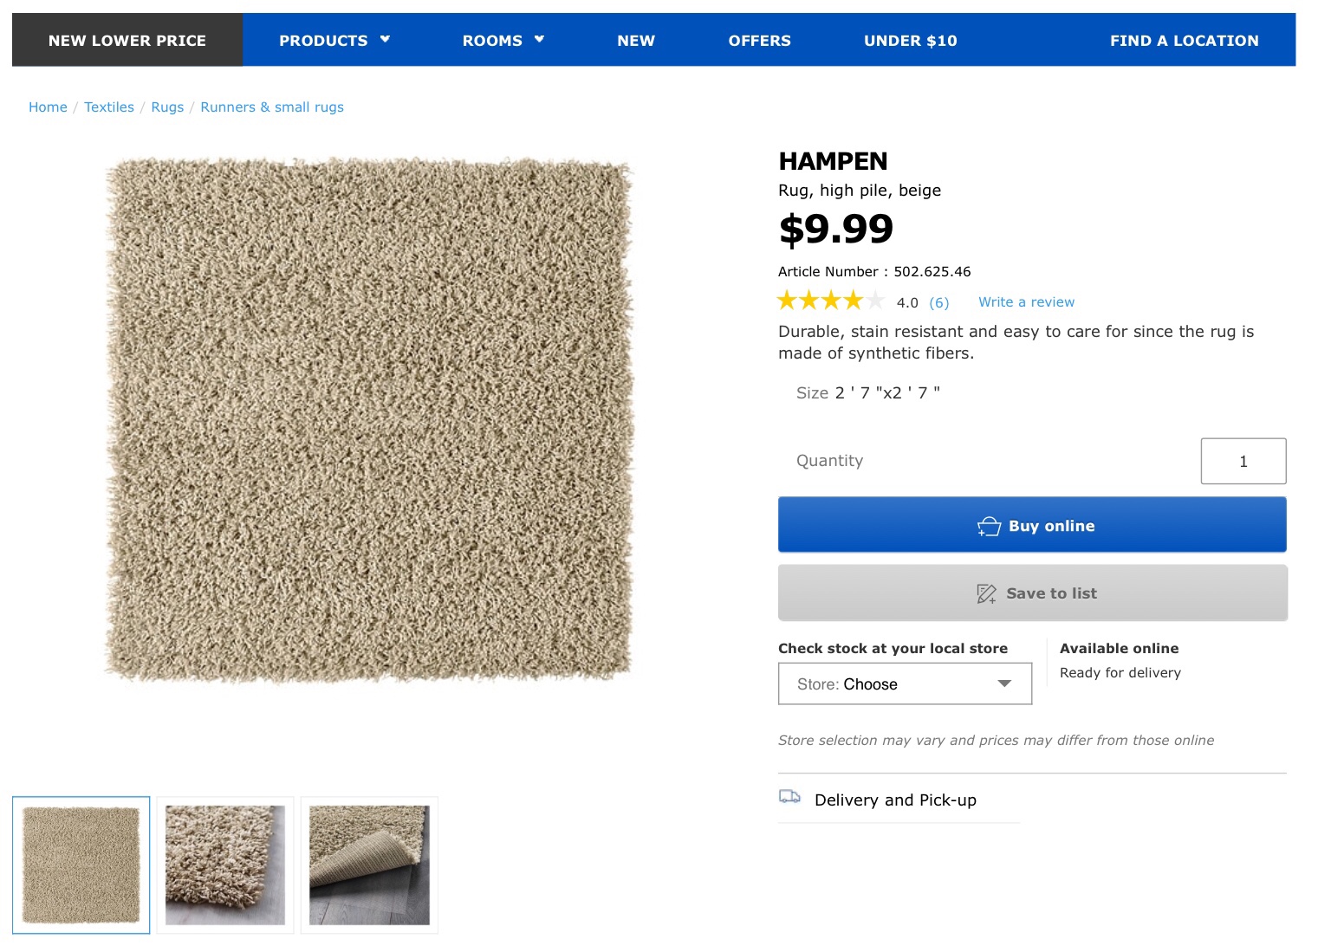Click the Home breadcrumb link
The image size is (1331, 952).
coord(48,107)
